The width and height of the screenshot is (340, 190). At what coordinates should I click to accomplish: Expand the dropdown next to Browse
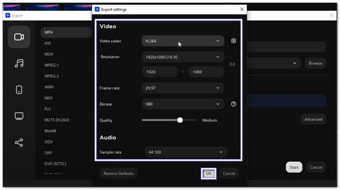tap(294, 63)
